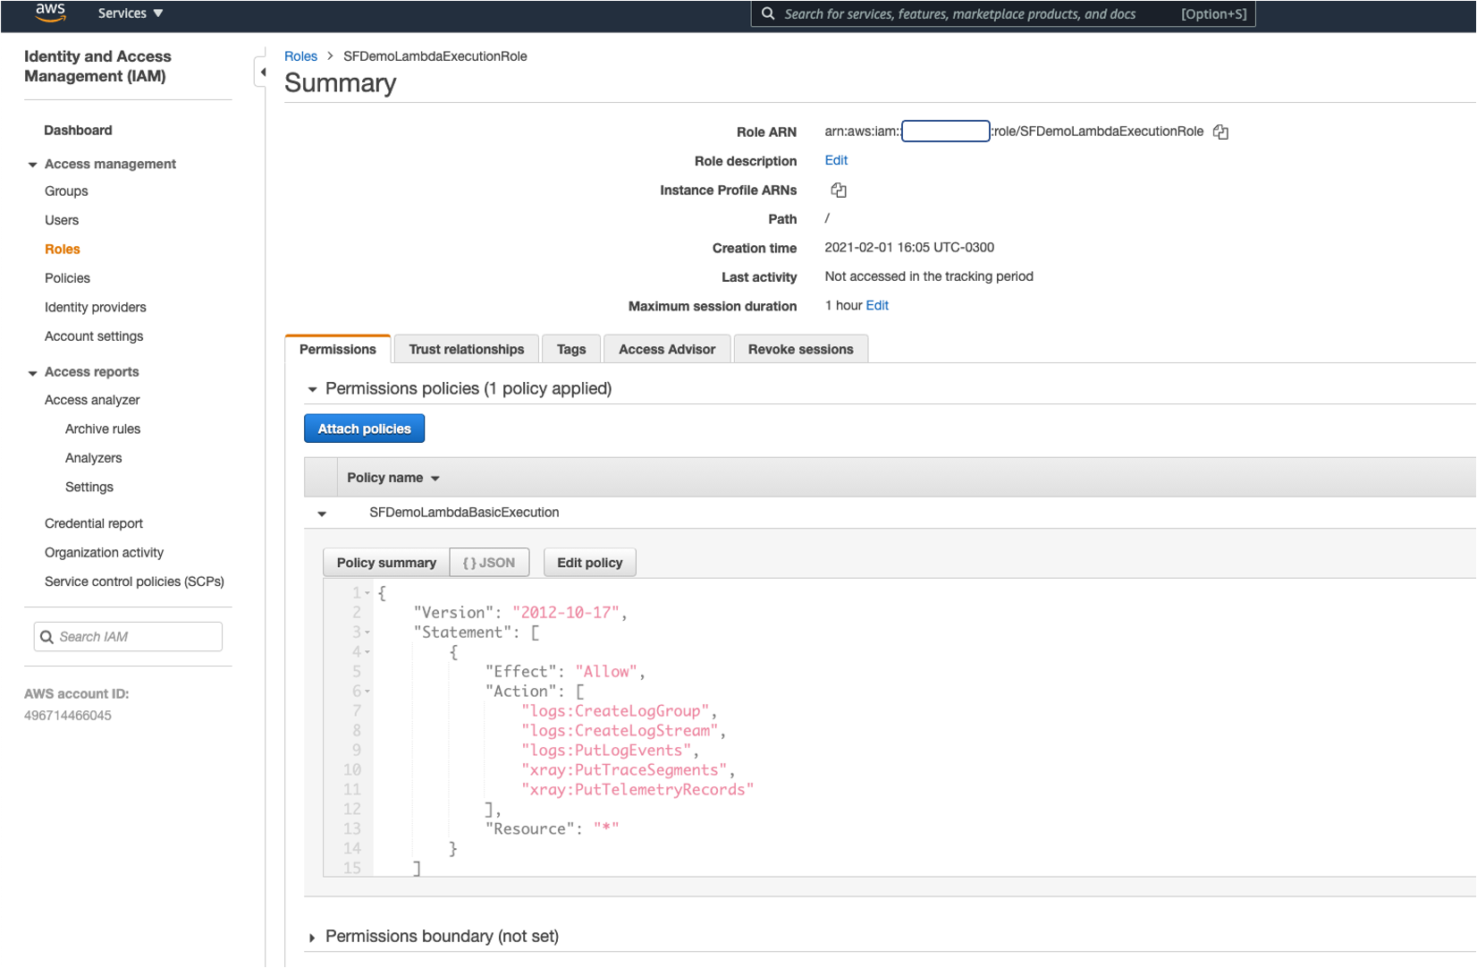Screen dimensions: 1477x968
Task: Collapse the Access reports section
Action: (33, 373)
